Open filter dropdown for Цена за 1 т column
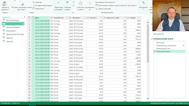 tap(125, 18)
